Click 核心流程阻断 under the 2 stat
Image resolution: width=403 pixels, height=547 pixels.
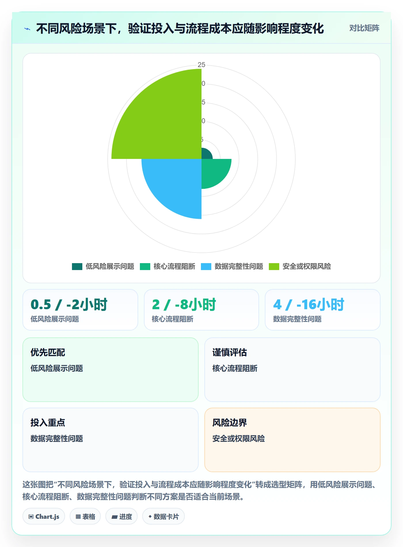(x=173, y=319)
